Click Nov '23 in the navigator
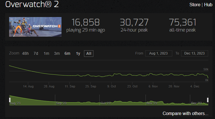The height and width of the screenshot is (119, 215). tap(152, 103)
